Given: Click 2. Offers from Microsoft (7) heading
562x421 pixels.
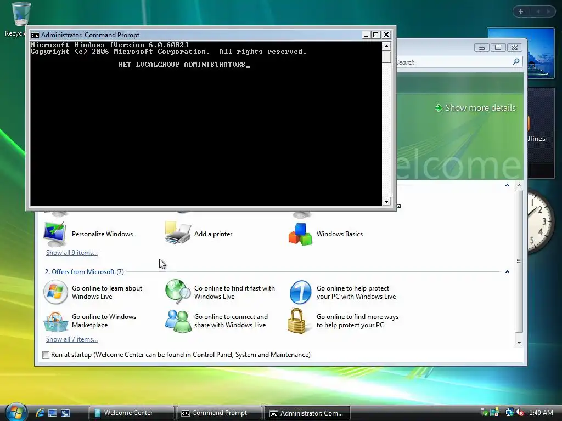Looking at the screenshot, I should click(84, 272).
